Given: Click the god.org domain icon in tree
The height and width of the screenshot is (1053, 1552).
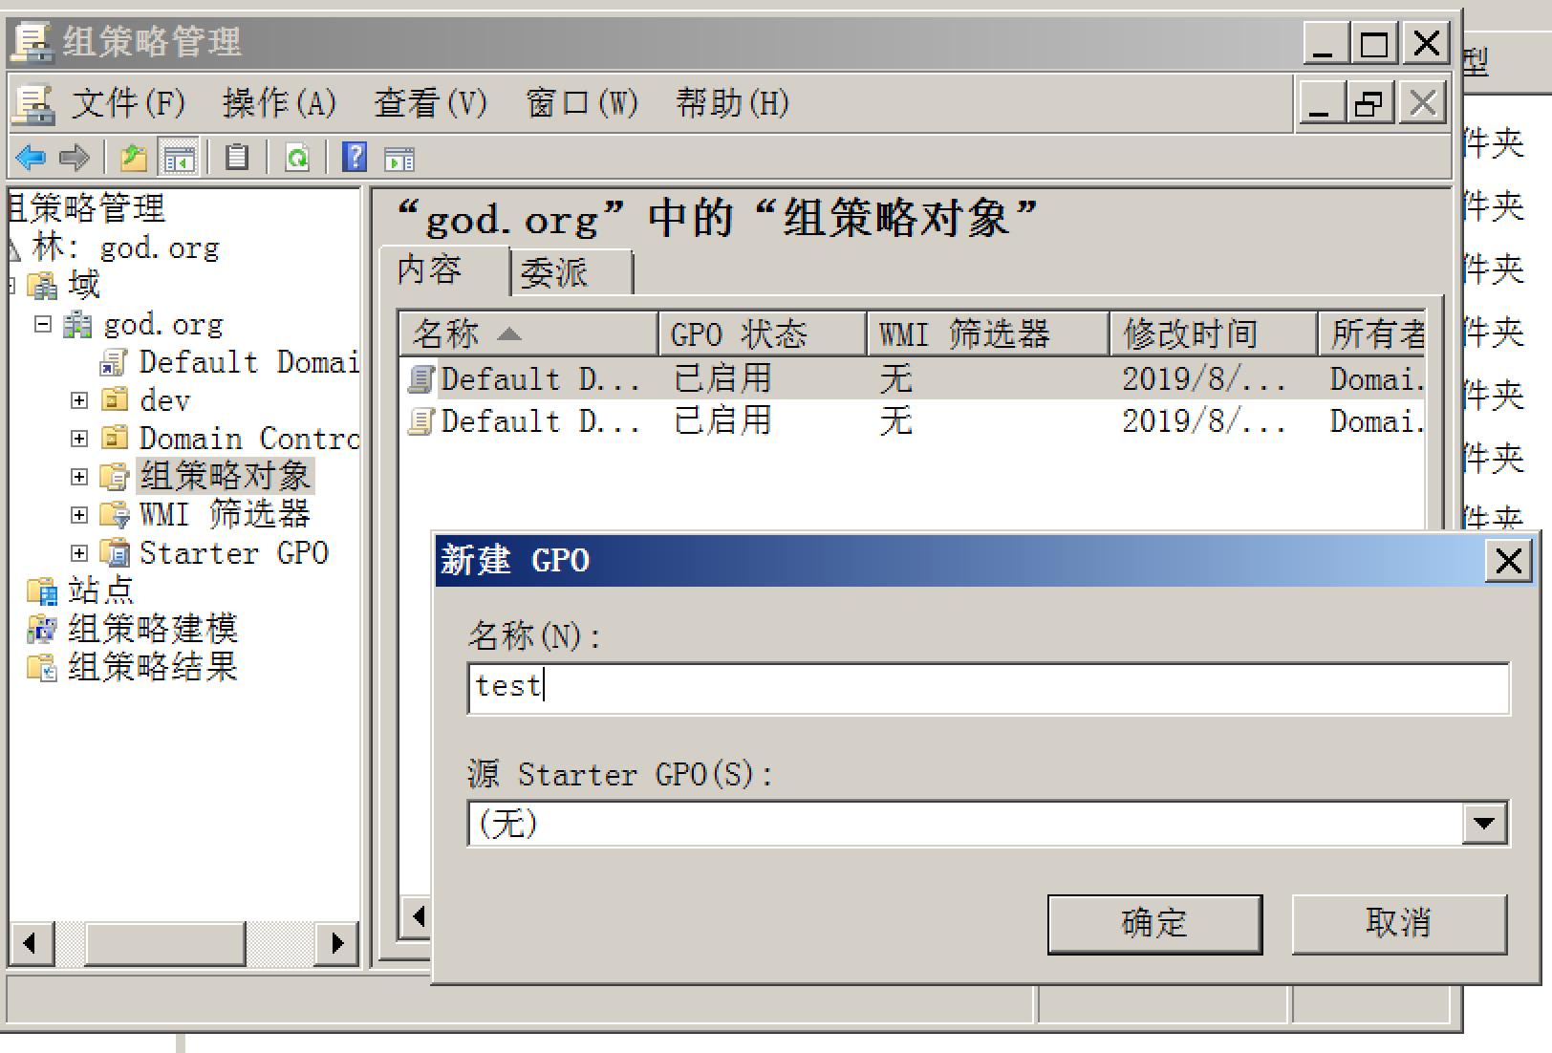Looking at the screenshot, I should coord(77,324).
